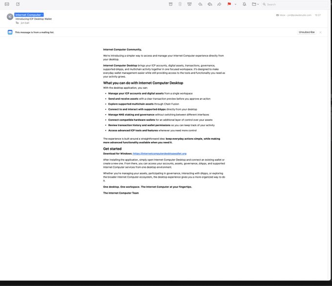The width and height of the screenshot is (332, 286).
Task: Click the heading What you can do with Internet Computer Desktop
Action: 143,83
